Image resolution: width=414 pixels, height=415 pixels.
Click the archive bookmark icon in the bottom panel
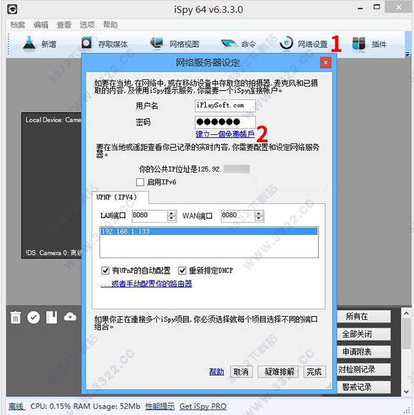pos(51,317)
